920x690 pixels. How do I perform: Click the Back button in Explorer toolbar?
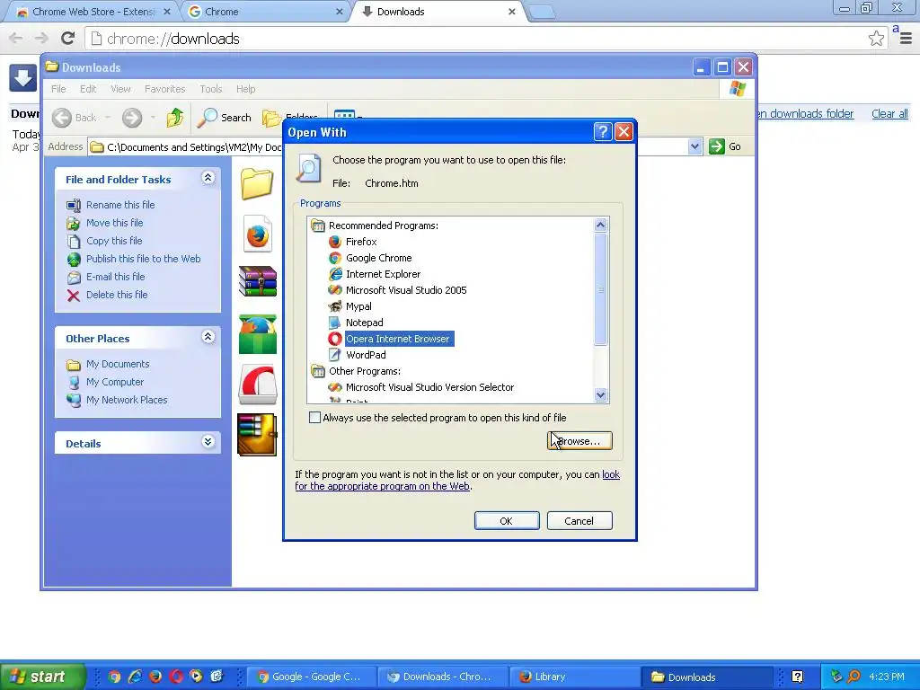pos(75,118)
